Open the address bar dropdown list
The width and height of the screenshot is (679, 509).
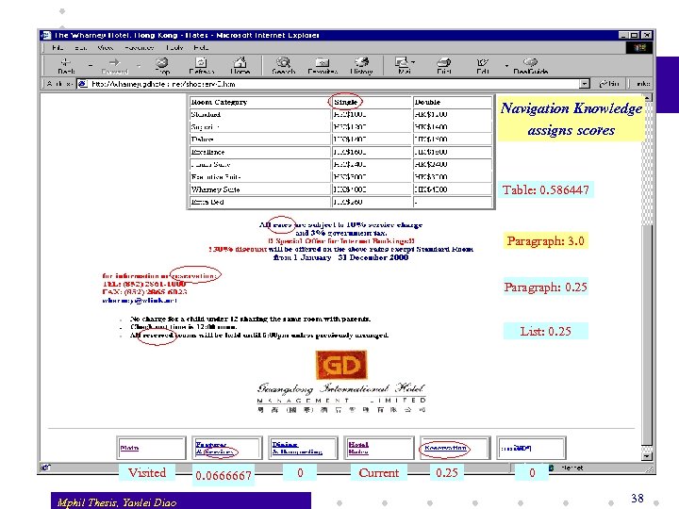585,84
